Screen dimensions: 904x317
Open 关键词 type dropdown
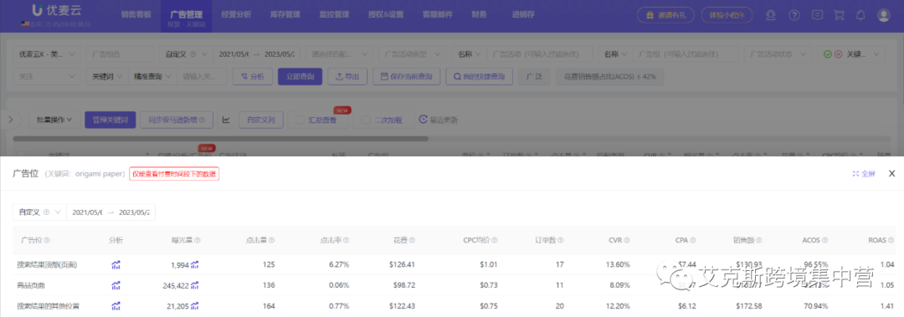(x=107, y=76)
